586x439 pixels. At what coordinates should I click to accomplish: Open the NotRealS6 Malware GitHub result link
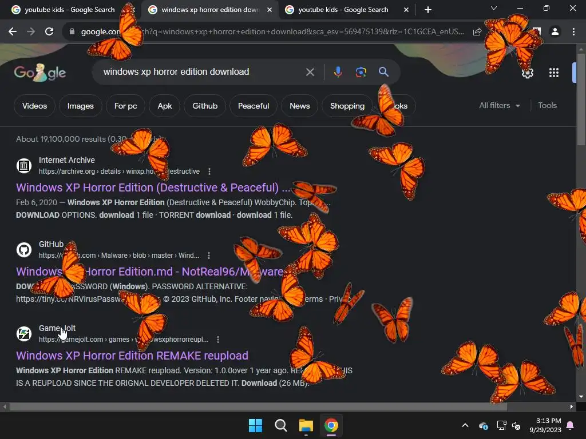149,272
